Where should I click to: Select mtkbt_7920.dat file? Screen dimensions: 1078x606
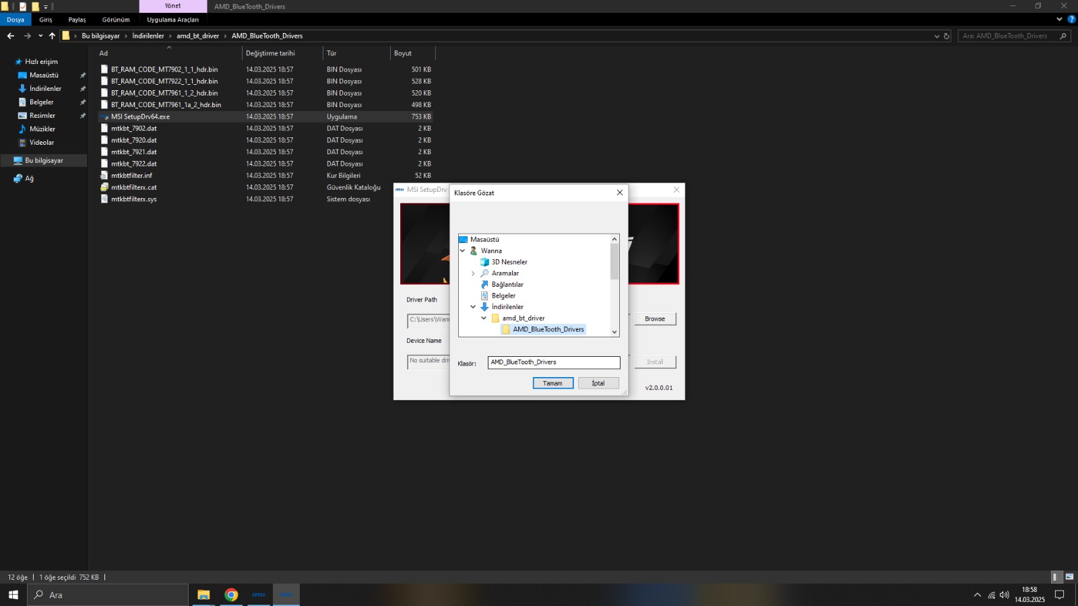click(133, 140)
